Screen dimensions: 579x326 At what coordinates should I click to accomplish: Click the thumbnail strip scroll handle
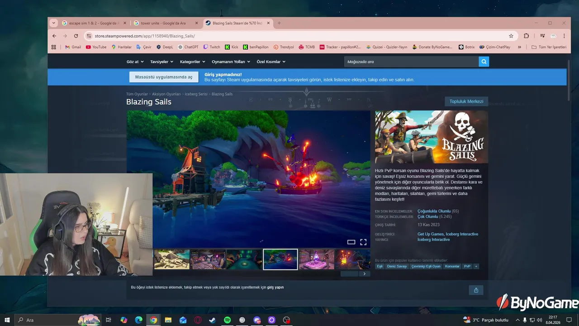[x=349, y=273]
